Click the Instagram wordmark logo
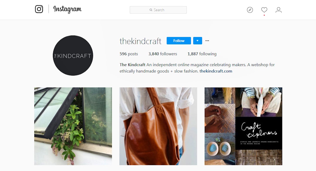 67,9
